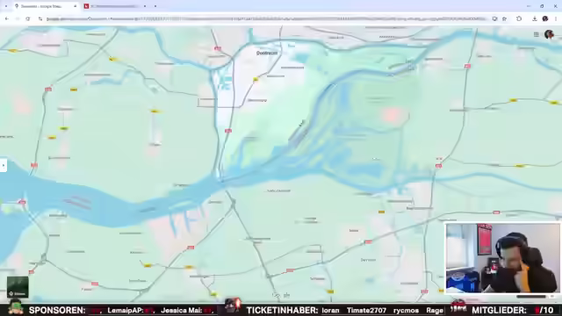Expand the collapsed Maps side panel arrow
Image resolution: width=562 pixels, height=316 pixels.
(3, 165)
